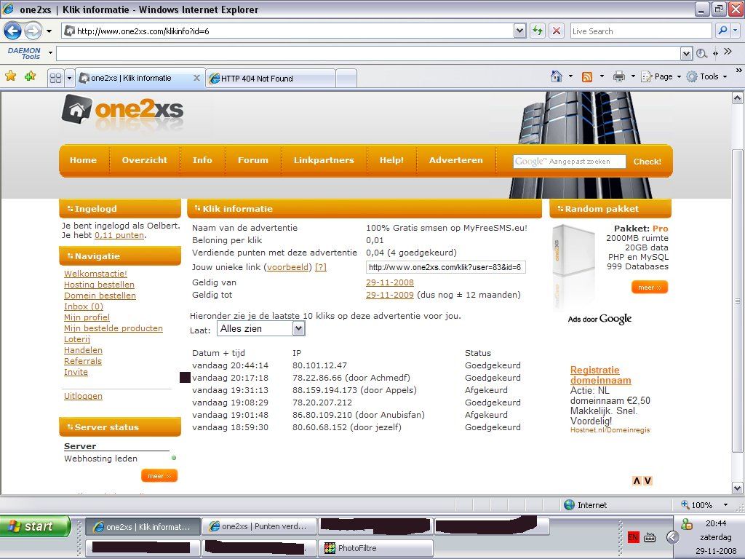Click the 29-11-2009 expiry date link
The width and height of the screenshot is (745, 559).
390,295
